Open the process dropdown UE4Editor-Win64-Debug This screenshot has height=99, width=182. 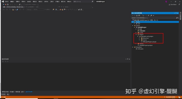click(x=15, y=7)
